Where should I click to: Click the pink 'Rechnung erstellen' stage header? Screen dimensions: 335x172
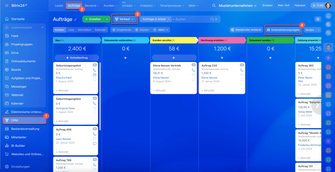pyautogui.click(x=222, y=40)
